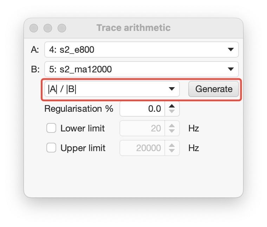Enable the Upper limit checkbox
The width and height of the screenshot is (267, 227).
[52, 148]
